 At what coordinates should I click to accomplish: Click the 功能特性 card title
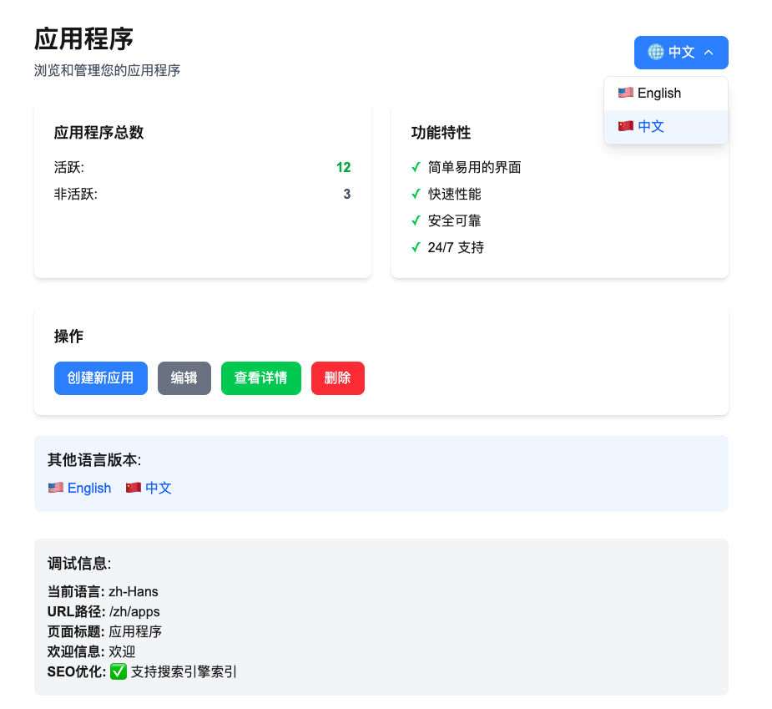point(442,133)
